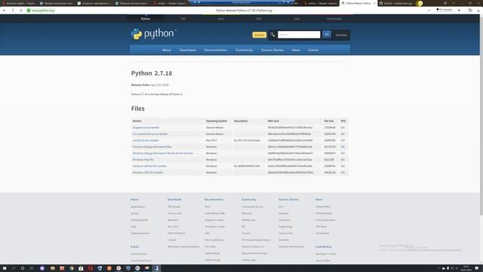
Task: Click the footer Downloads heading link
Action: click(x=174, y=199)
